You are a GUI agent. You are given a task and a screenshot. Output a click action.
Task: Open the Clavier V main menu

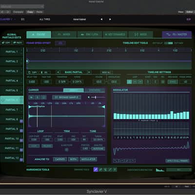pos(7,19)
